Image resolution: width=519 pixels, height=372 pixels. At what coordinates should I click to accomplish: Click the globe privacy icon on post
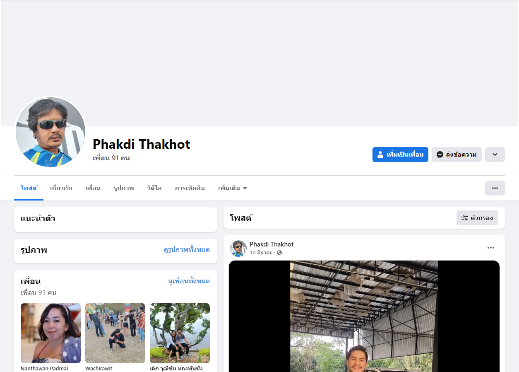pos(279,253)
